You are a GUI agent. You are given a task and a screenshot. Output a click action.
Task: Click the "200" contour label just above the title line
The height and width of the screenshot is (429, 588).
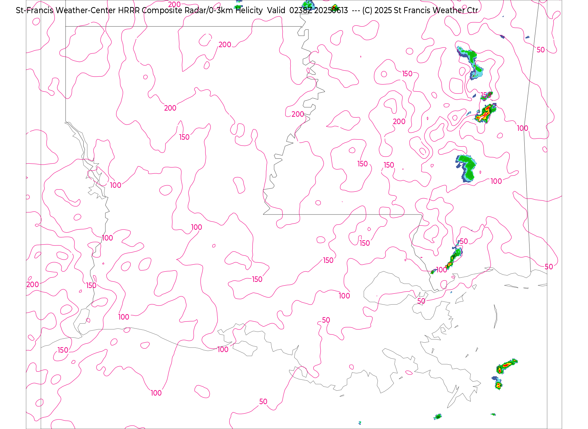pos(174,4)
